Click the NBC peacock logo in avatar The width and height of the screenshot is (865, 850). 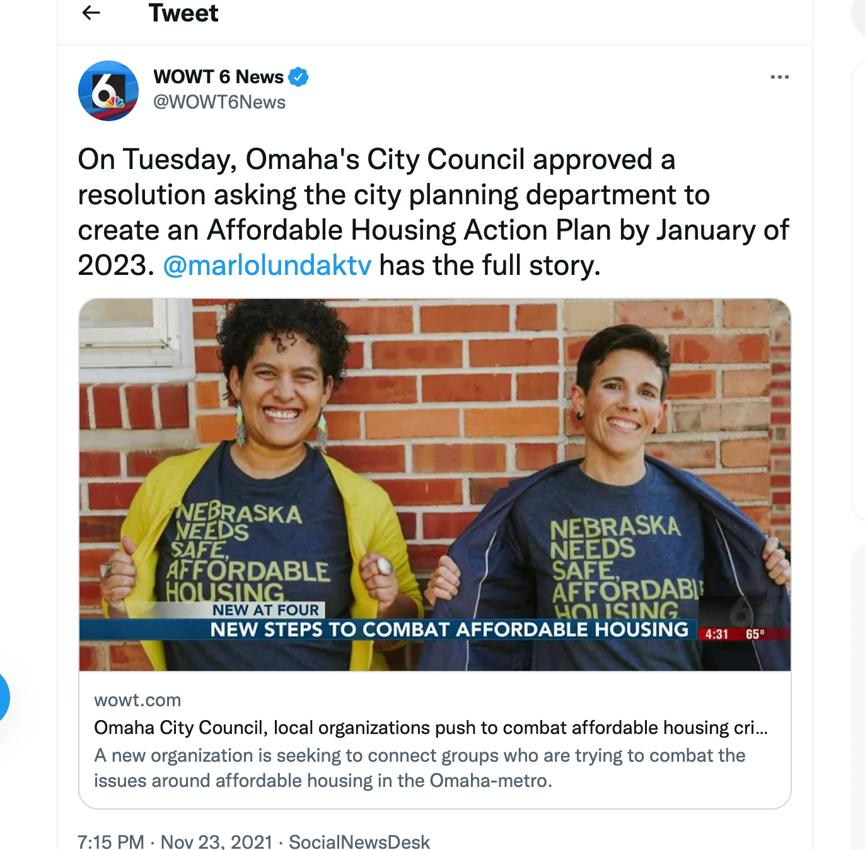(114, 101)
